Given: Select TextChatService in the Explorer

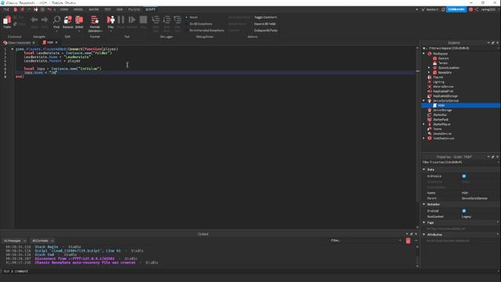Looking at the screenshot, I should tap(444, 139).
